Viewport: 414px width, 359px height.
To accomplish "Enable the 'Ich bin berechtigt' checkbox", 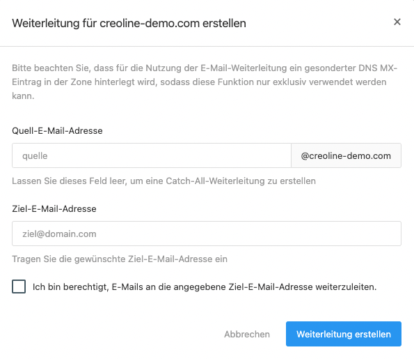I will pos(19,287).
